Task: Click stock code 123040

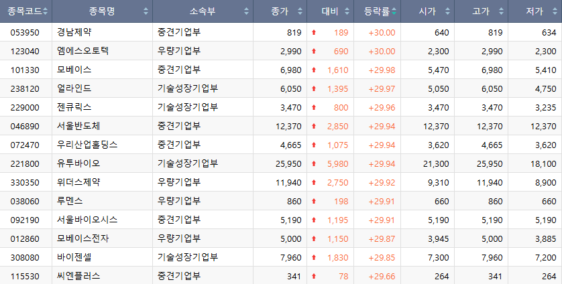Action: [x=25, y=51]
